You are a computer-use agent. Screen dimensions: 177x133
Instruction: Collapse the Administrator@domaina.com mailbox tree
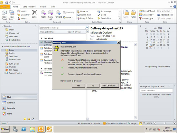click(3, 46)
